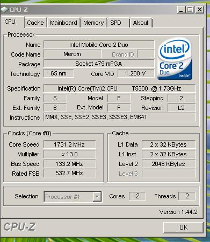Image resolution: width=210 pixels, height=242 pixels.
Task: Click the Level 2 cache value field
Action: click(x=169, y=164)
